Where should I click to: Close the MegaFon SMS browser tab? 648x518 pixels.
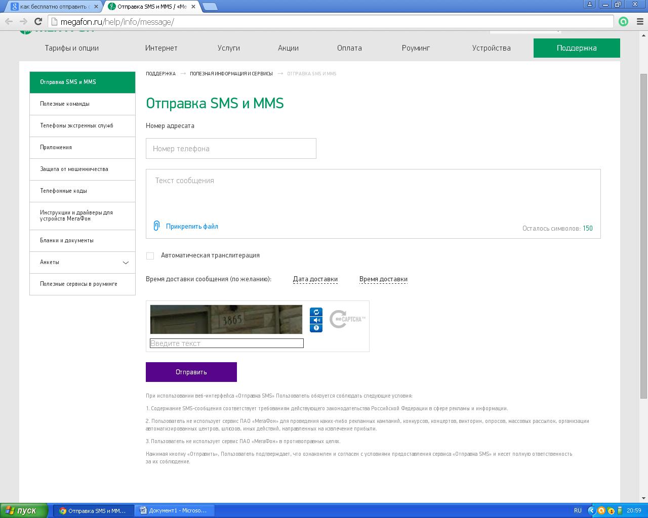pyautogui.click(x=193, y=7)
